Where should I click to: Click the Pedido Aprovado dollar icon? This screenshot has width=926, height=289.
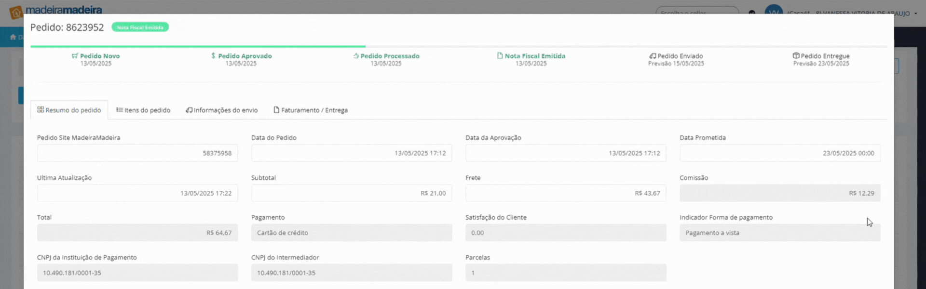(x=213, y=56)
